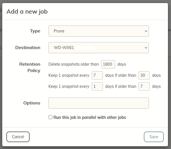
Task: Click the Retention Policy label
Action: tap(30, 67)
